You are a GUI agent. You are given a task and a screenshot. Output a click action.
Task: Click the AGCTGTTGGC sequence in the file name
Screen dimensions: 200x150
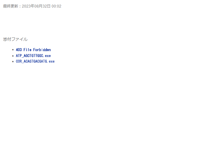pos(34,56)
